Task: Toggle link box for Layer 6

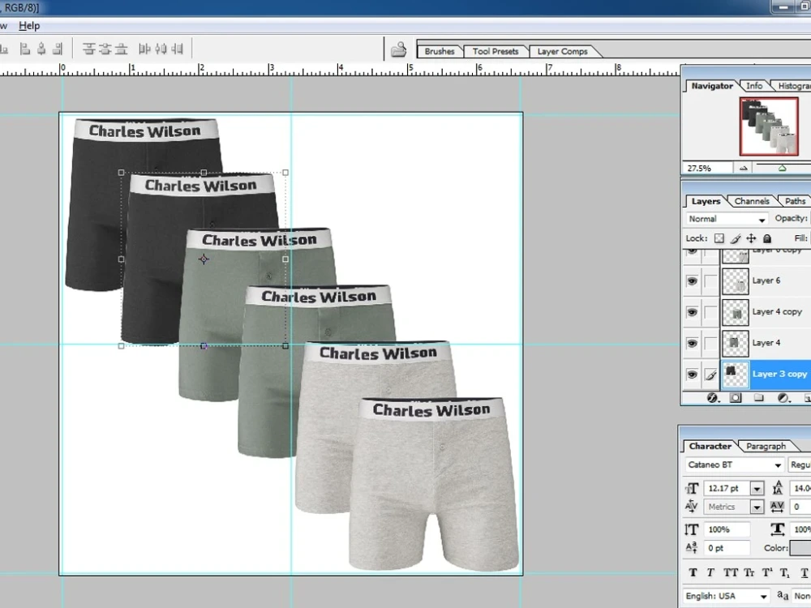Action: point(711,280)
